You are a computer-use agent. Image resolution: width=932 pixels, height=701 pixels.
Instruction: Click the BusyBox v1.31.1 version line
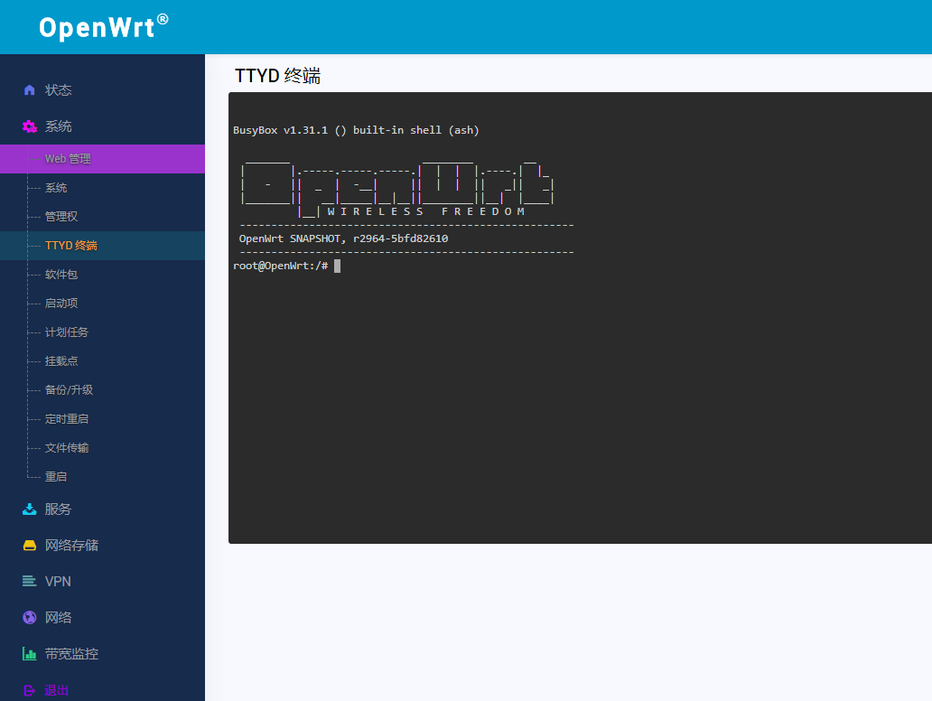coord(356,130)
